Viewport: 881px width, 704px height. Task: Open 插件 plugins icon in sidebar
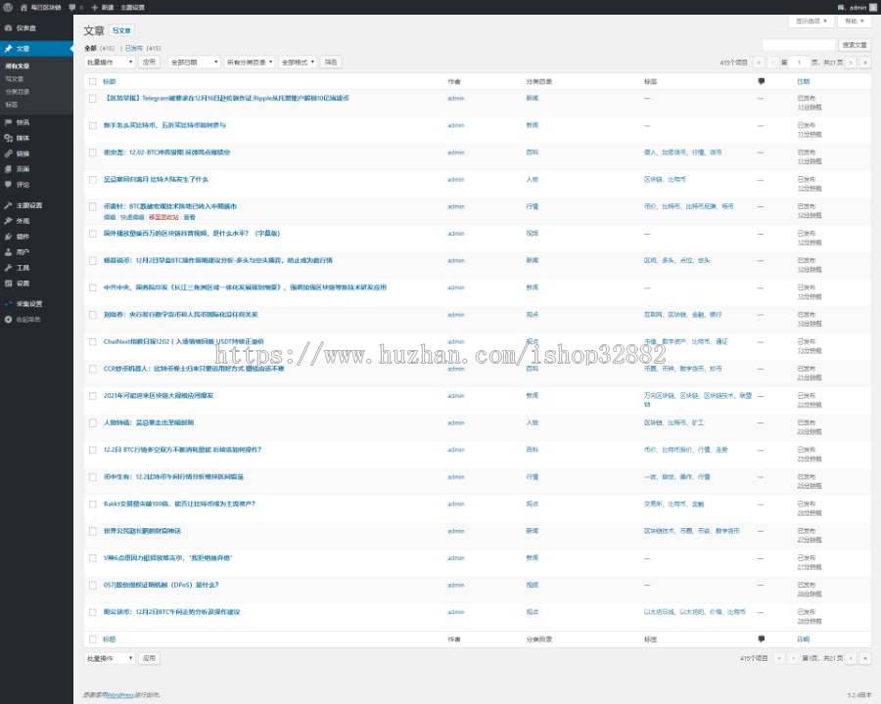point(8,237)
